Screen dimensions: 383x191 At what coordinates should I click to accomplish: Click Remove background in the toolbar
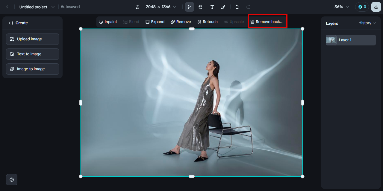click(x=267, y=22)
